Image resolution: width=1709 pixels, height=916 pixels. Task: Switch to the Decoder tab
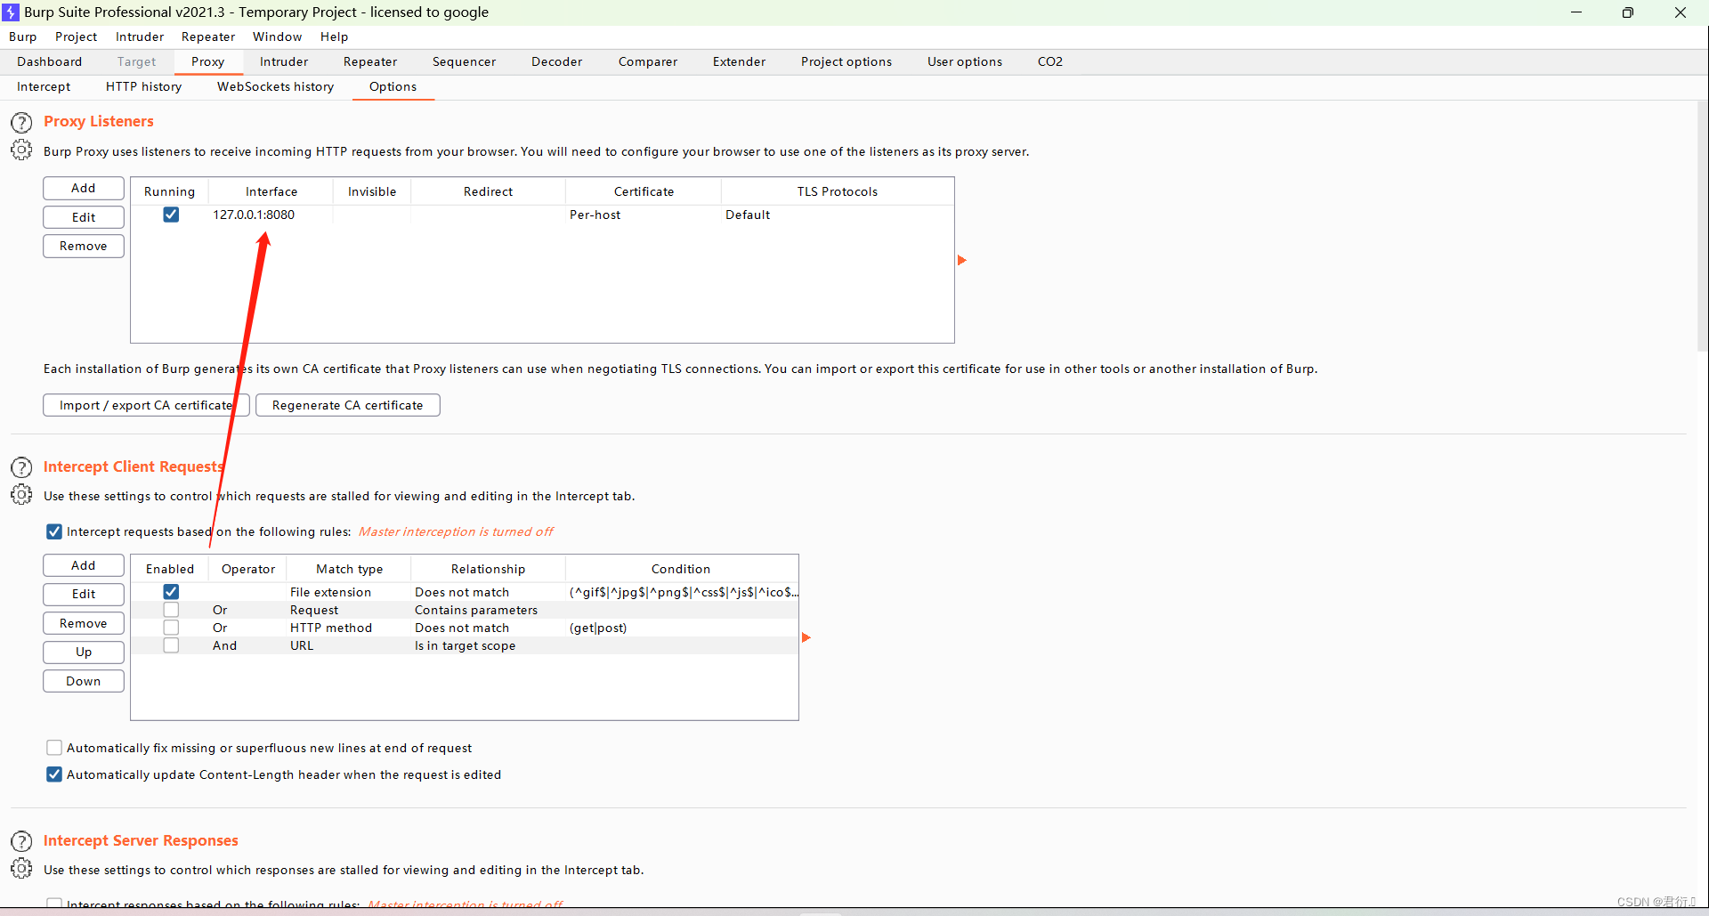pos(557,61)
